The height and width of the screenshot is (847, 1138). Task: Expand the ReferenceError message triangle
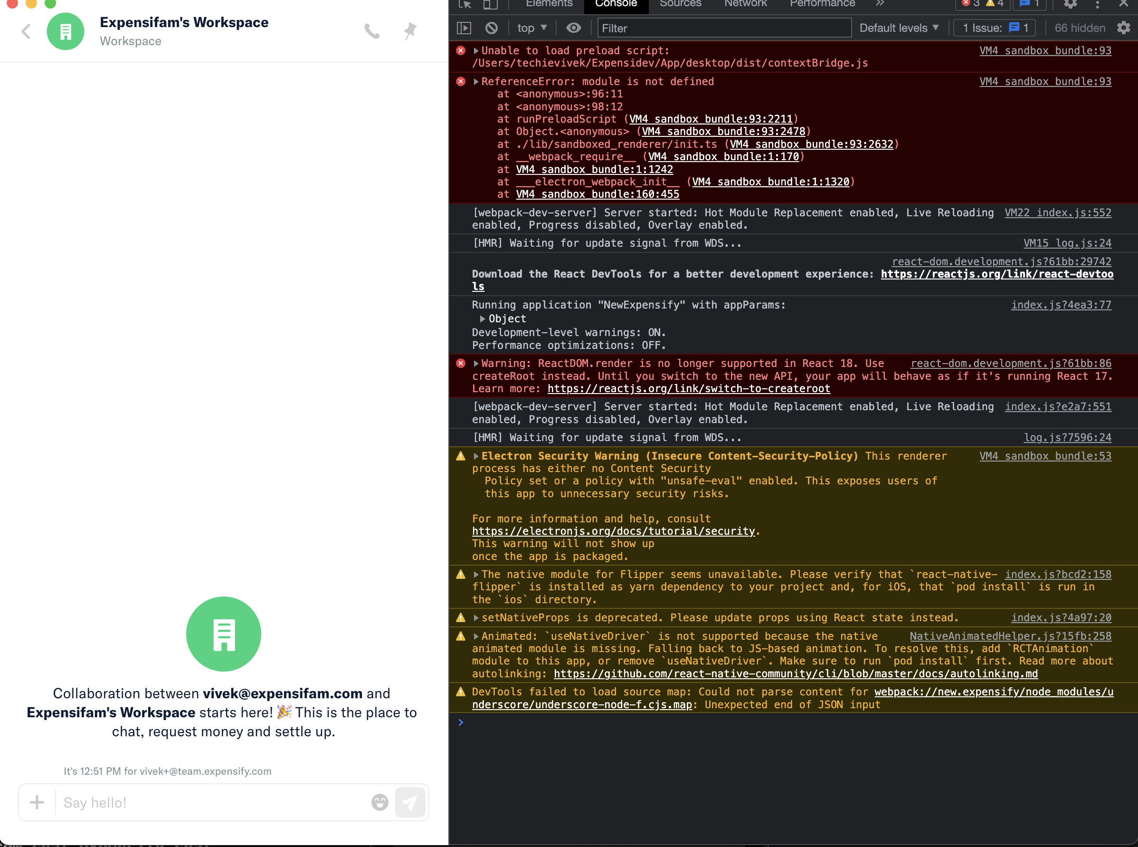click(476, 82)
